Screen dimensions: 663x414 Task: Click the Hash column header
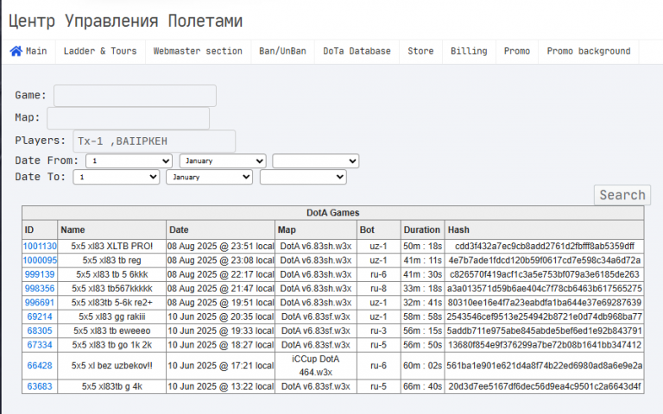coord(545,229)
